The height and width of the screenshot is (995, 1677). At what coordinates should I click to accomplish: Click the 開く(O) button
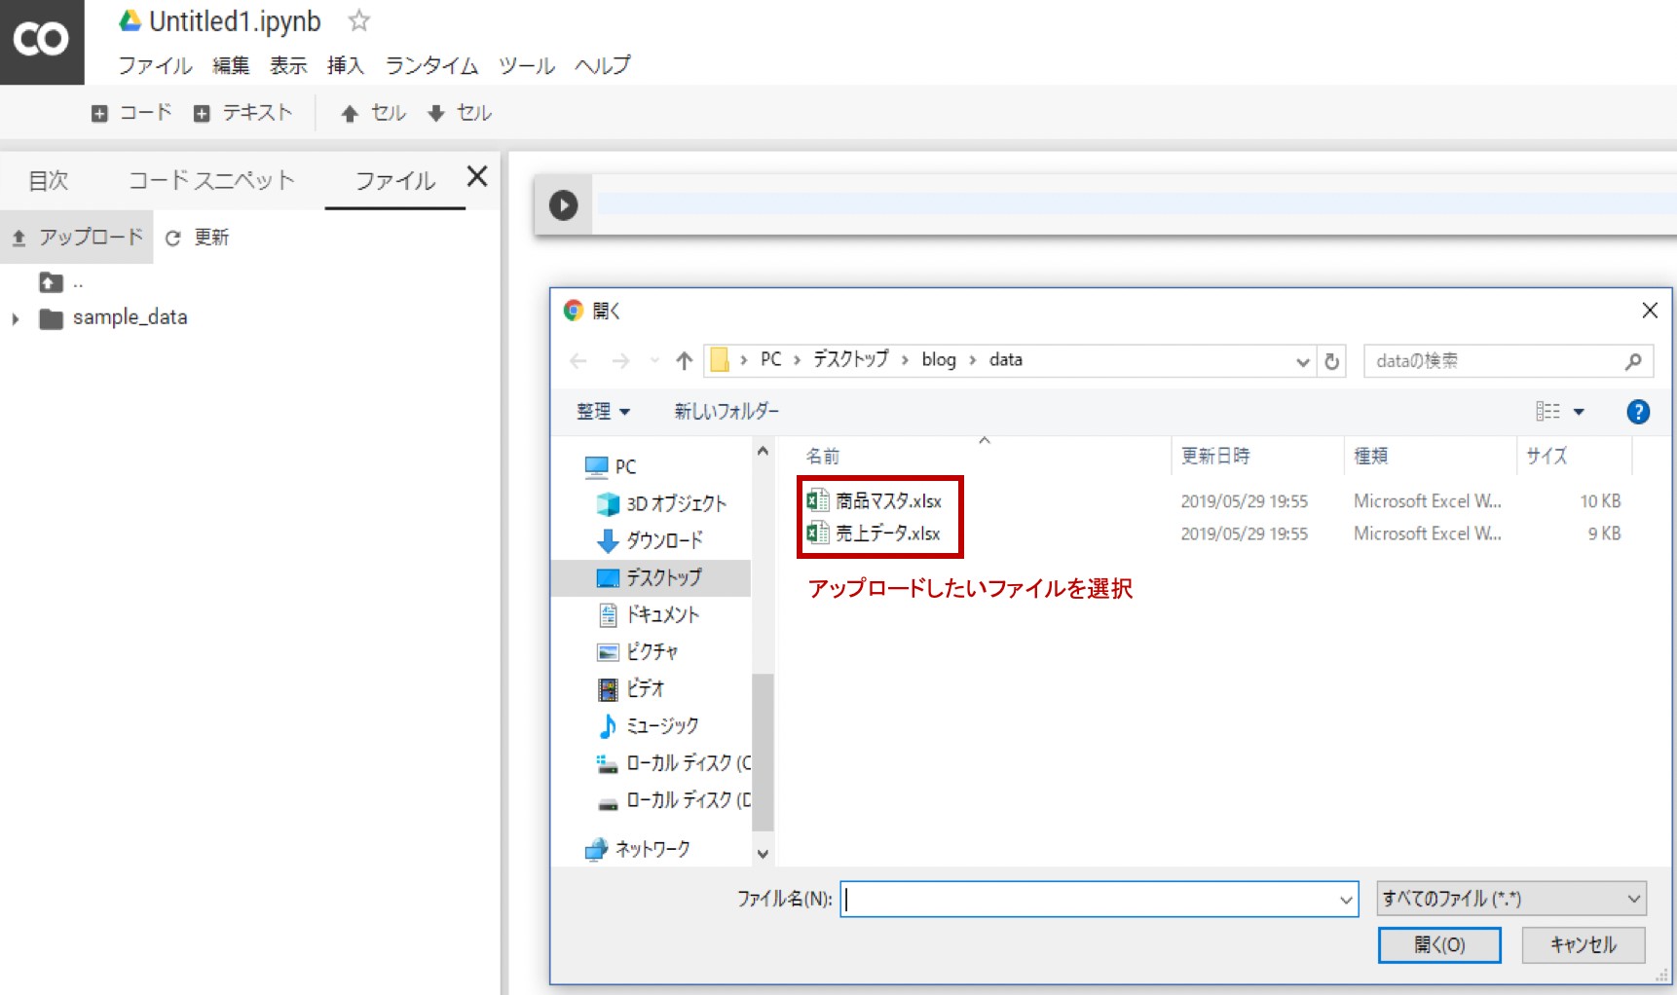(1439, 943)
